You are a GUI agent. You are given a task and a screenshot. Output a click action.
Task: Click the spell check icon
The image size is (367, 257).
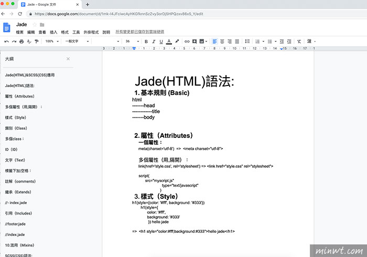click(29, 41)
